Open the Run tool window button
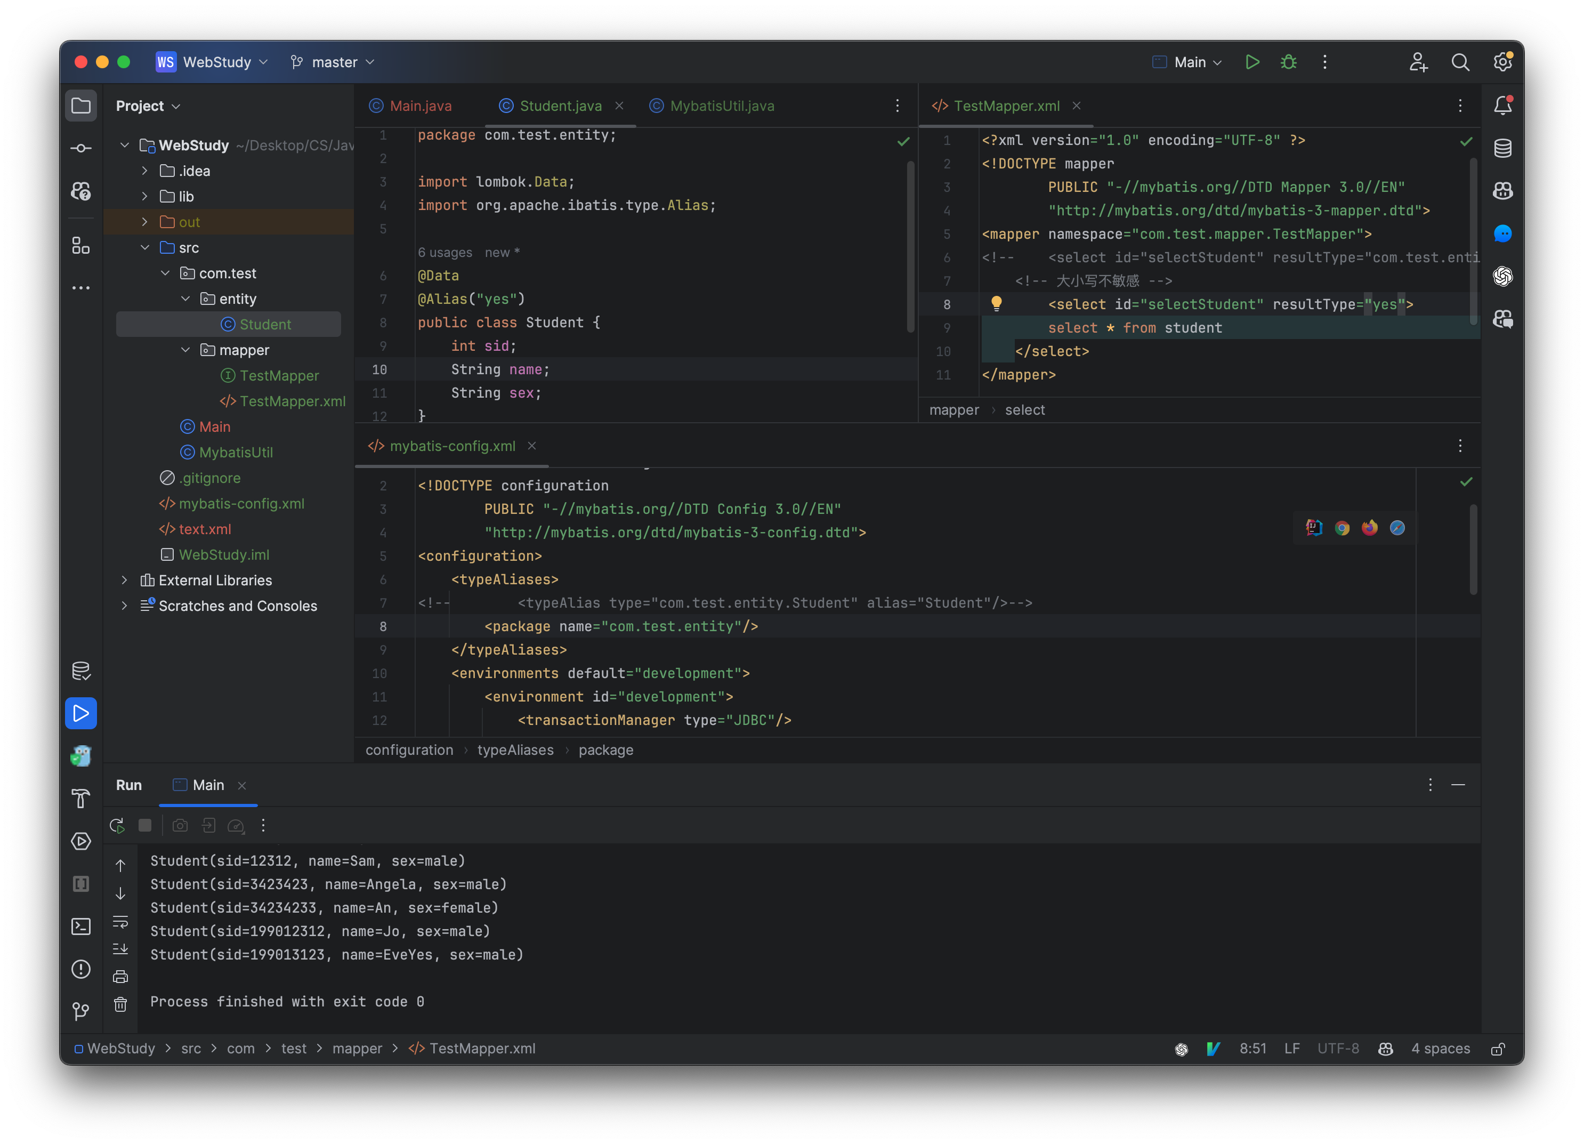Screen dimensions: 1584x1144 (81, 713)
